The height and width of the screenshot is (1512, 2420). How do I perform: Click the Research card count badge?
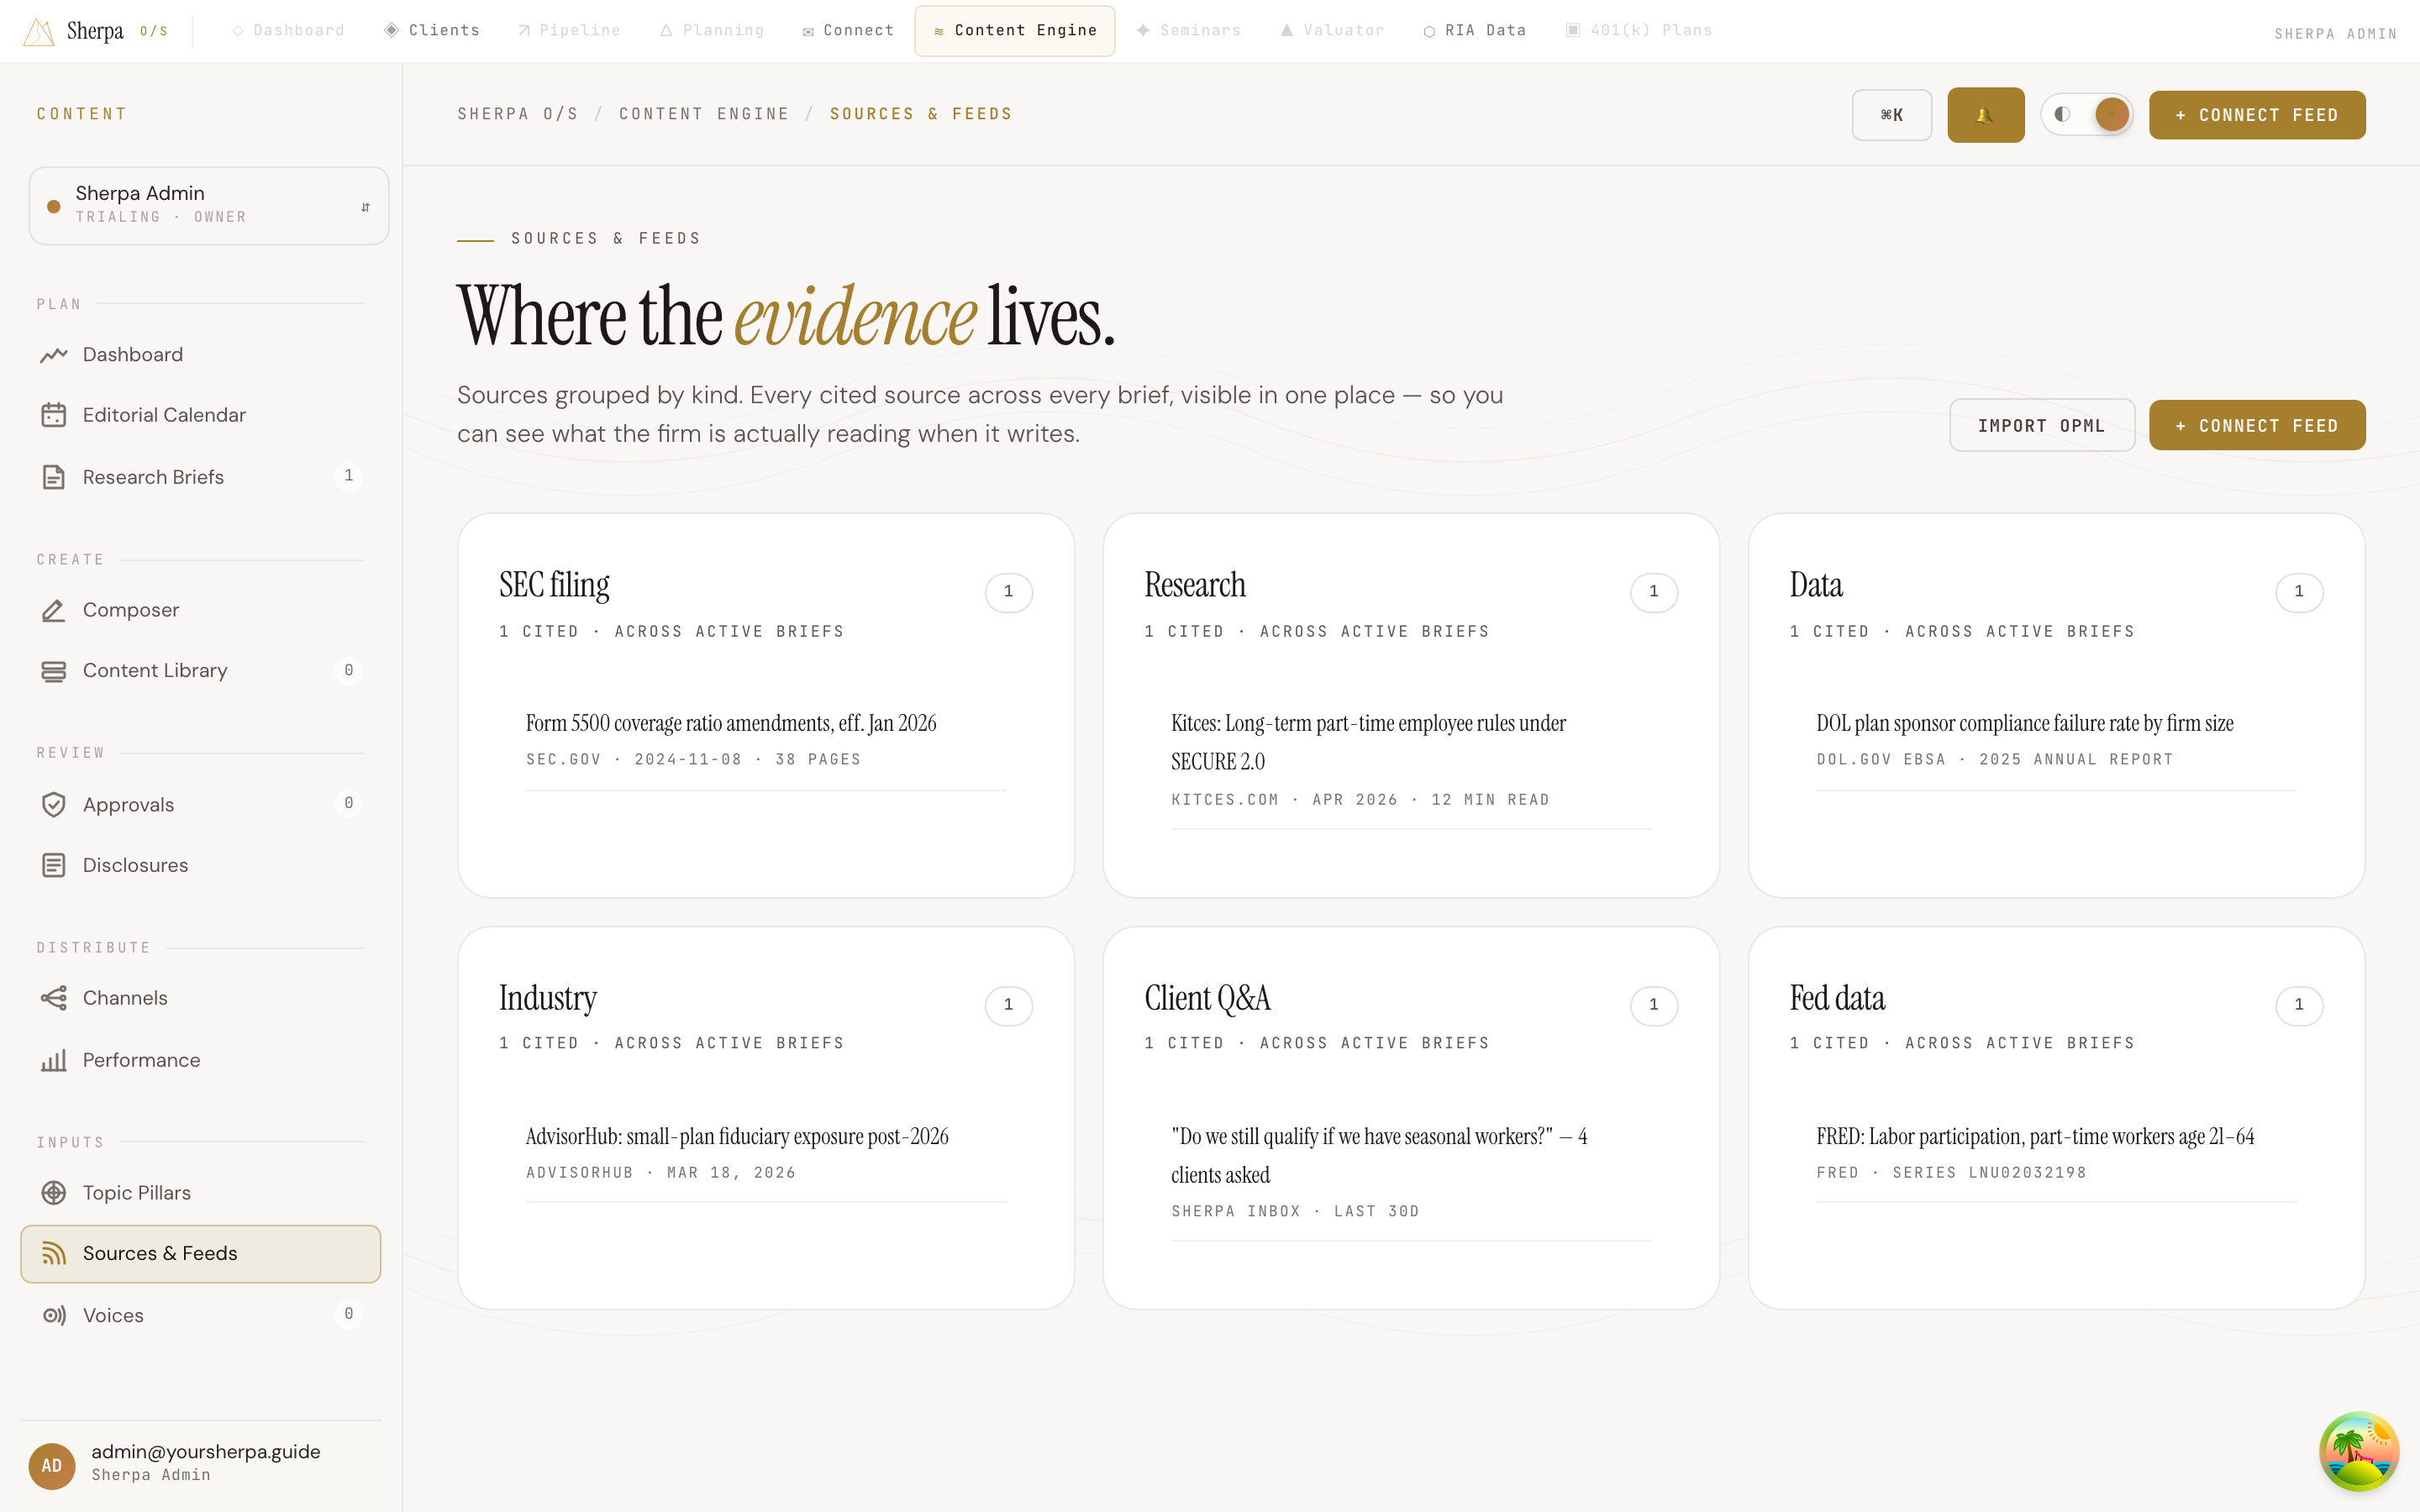tap(1654, 592)
